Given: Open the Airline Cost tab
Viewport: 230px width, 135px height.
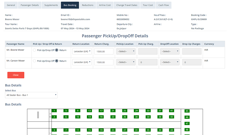Looking at the screenshot, I should tap(105, 5).
